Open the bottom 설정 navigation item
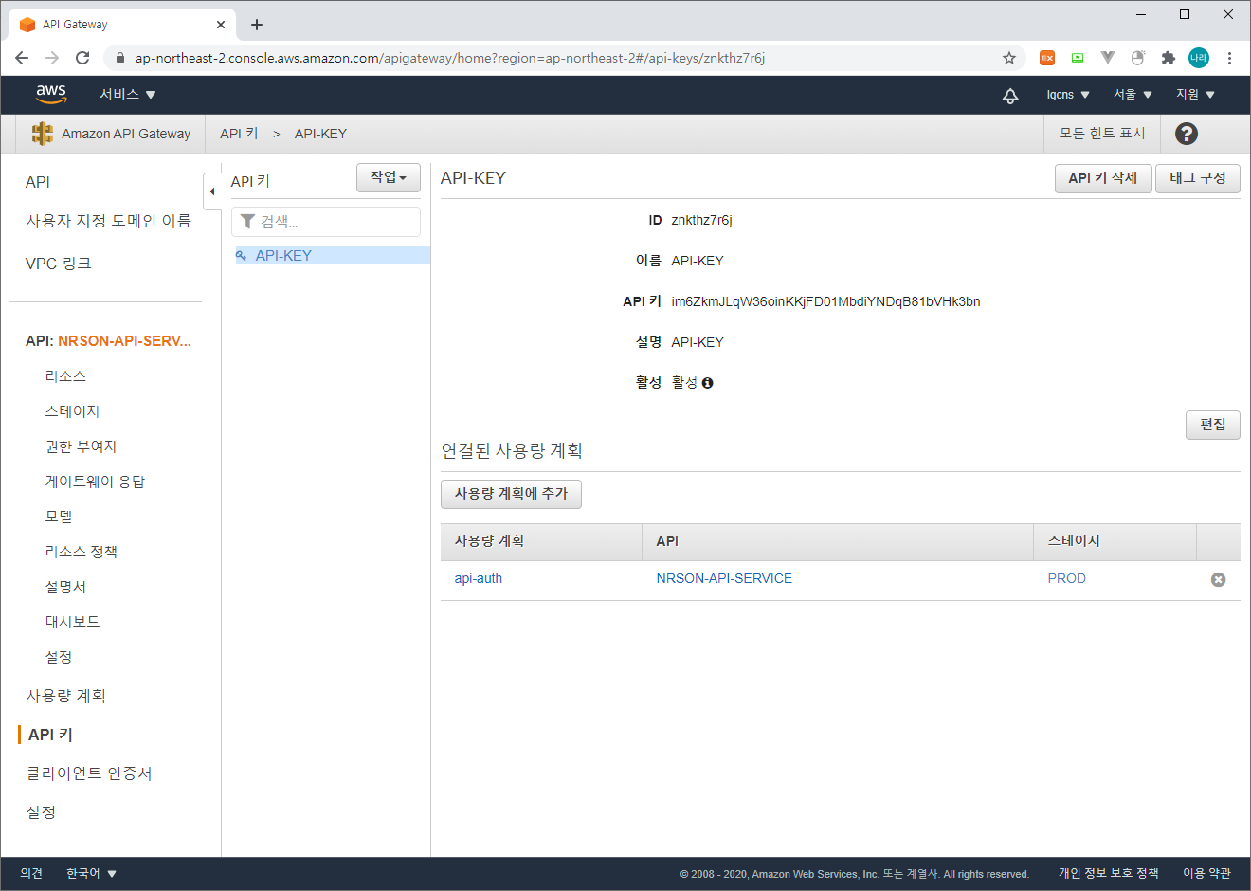 tap(41, 812)
